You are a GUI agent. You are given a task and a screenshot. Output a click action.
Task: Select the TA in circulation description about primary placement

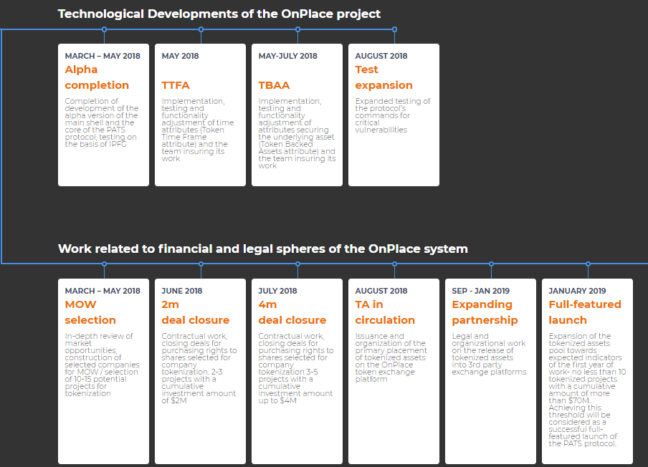[391, 357]
